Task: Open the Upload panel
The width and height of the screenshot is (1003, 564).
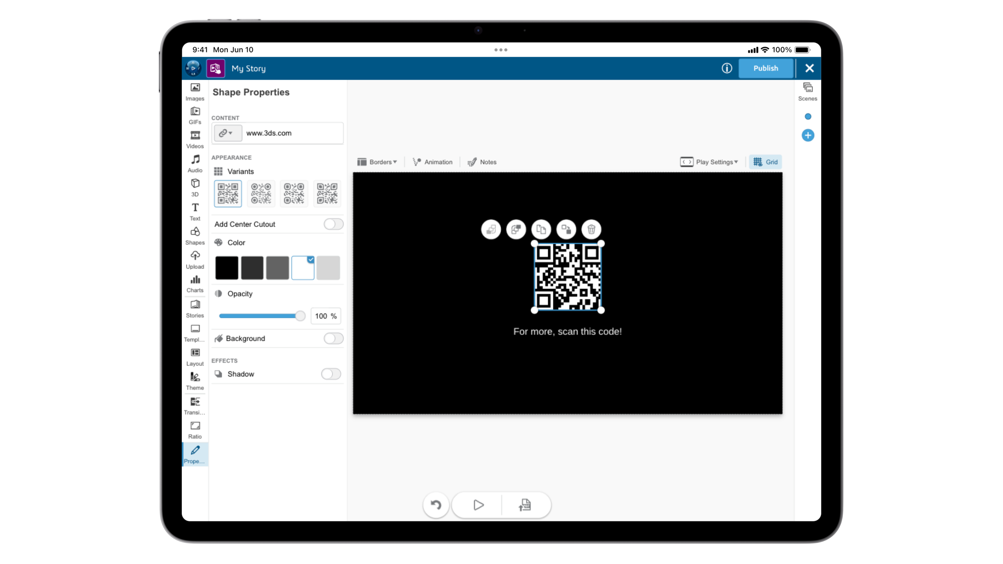Action: [x=195, y=260]
